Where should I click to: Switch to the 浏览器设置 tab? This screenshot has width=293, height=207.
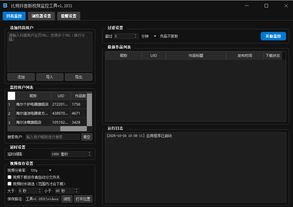pyautogui.click(x=41, y=16)
